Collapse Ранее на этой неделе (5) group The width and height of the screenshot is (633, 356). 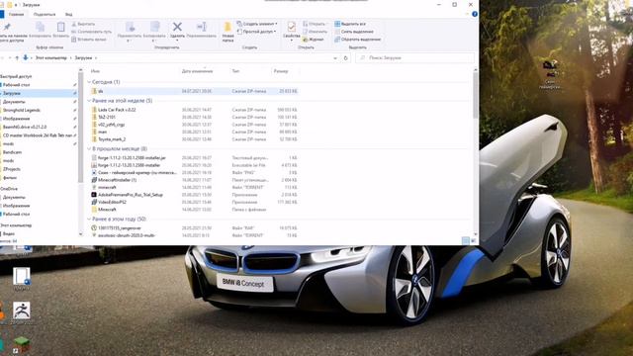89,101
